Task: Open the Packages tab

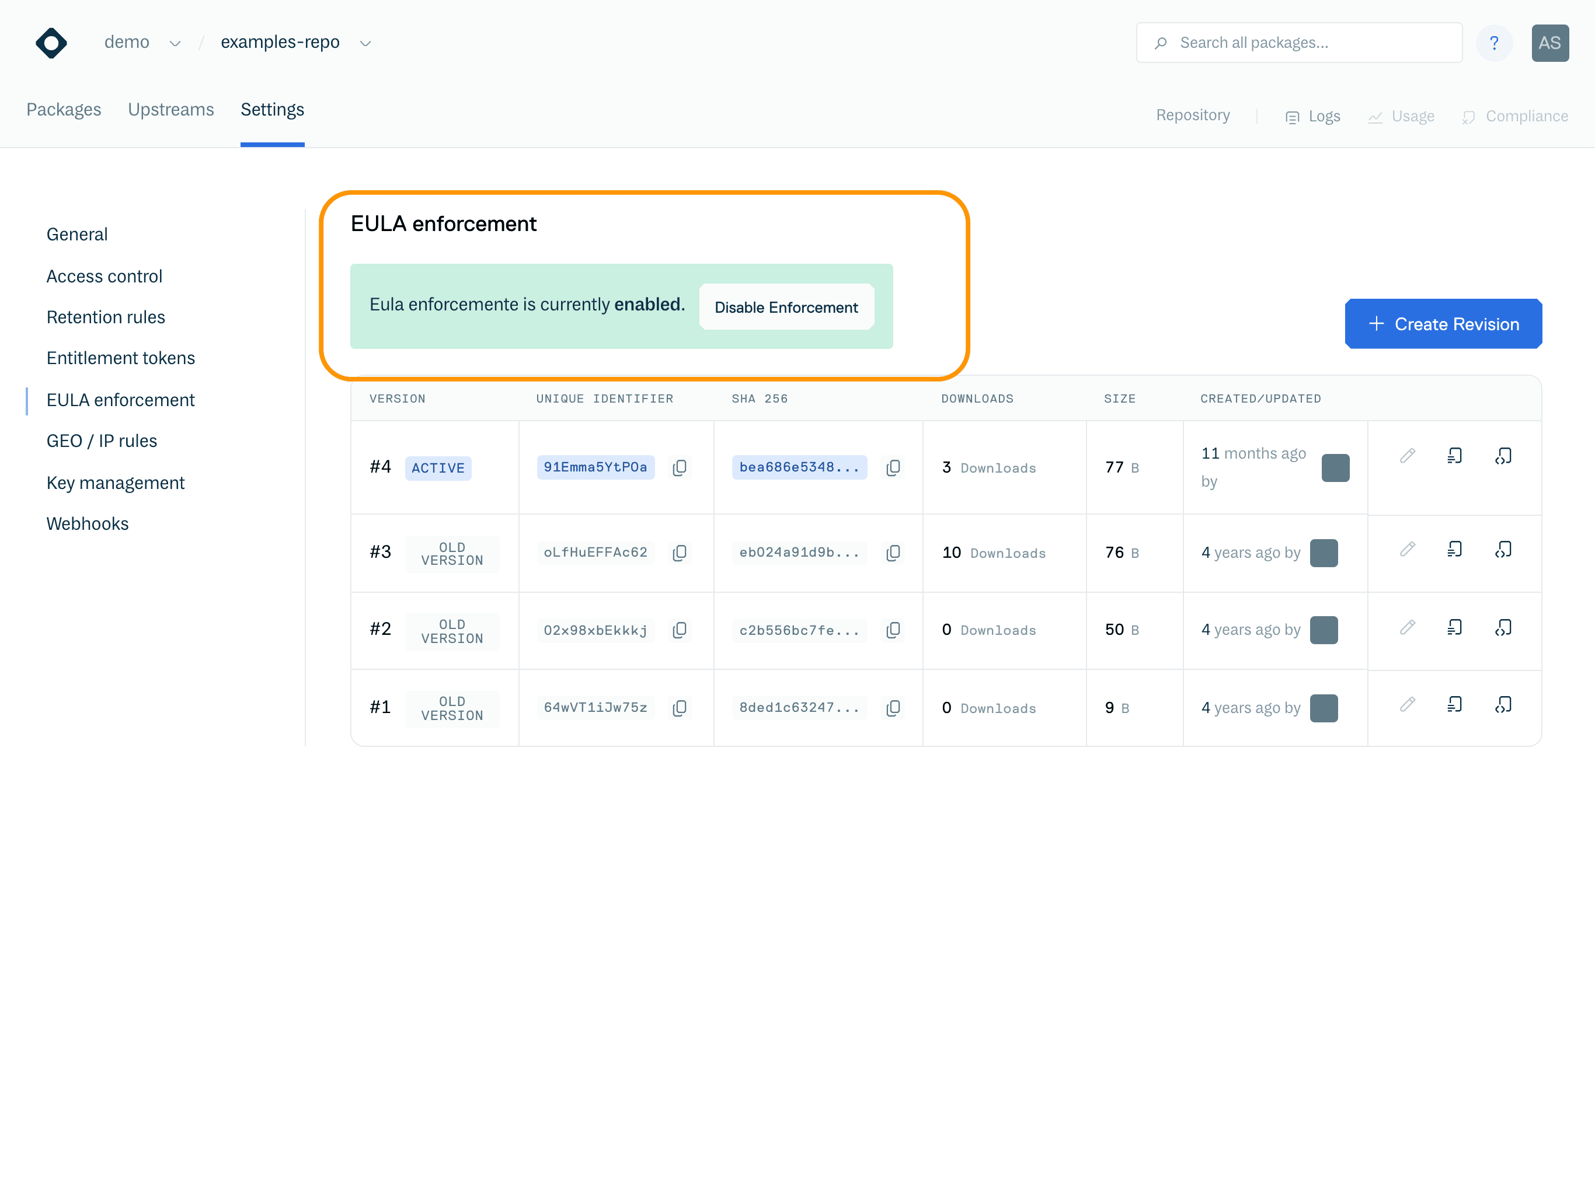Action: click(64, 110)
